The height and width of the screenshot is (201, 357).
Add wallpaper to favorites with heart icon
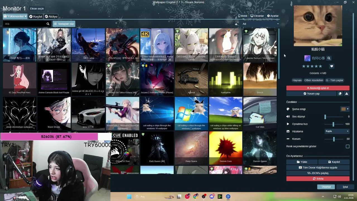(x=332, y=66)
